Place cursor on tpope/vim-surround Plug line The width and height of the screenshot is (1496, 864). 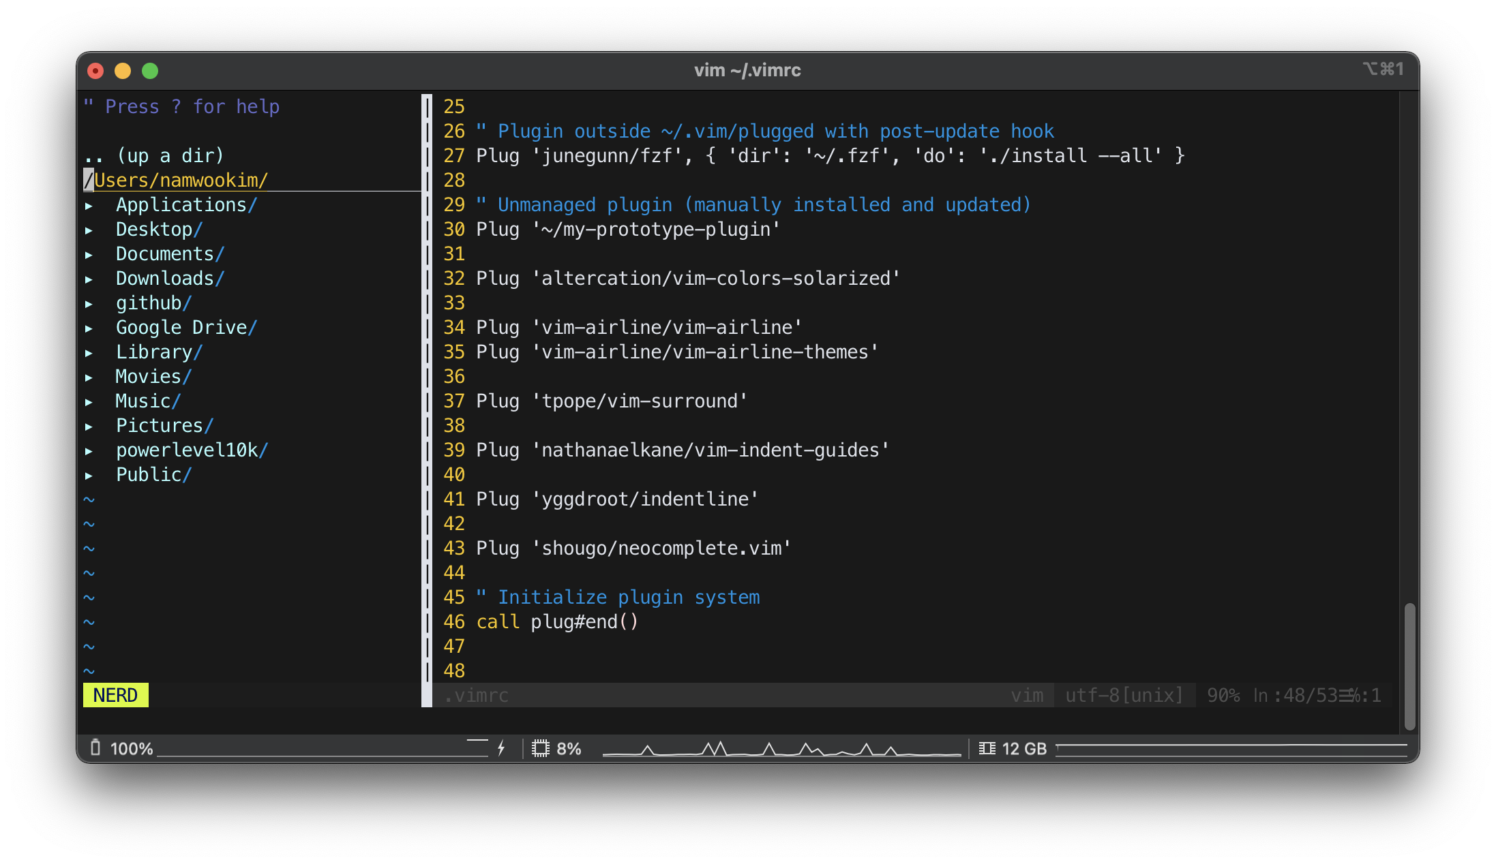coord(612,401)
